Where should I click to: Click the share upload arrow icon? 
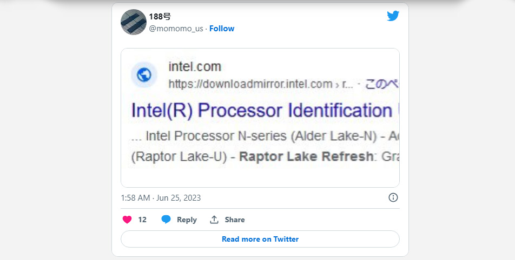pyautogui.click(x=214, y=220)
